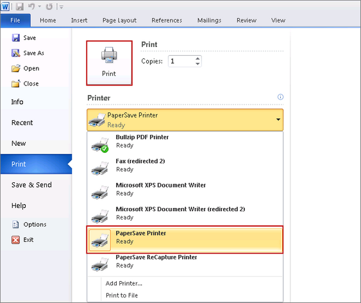Click the Save disk icon in quick access toolbar
Viewport: 361px width, 303px height.
tap(20, 6)
